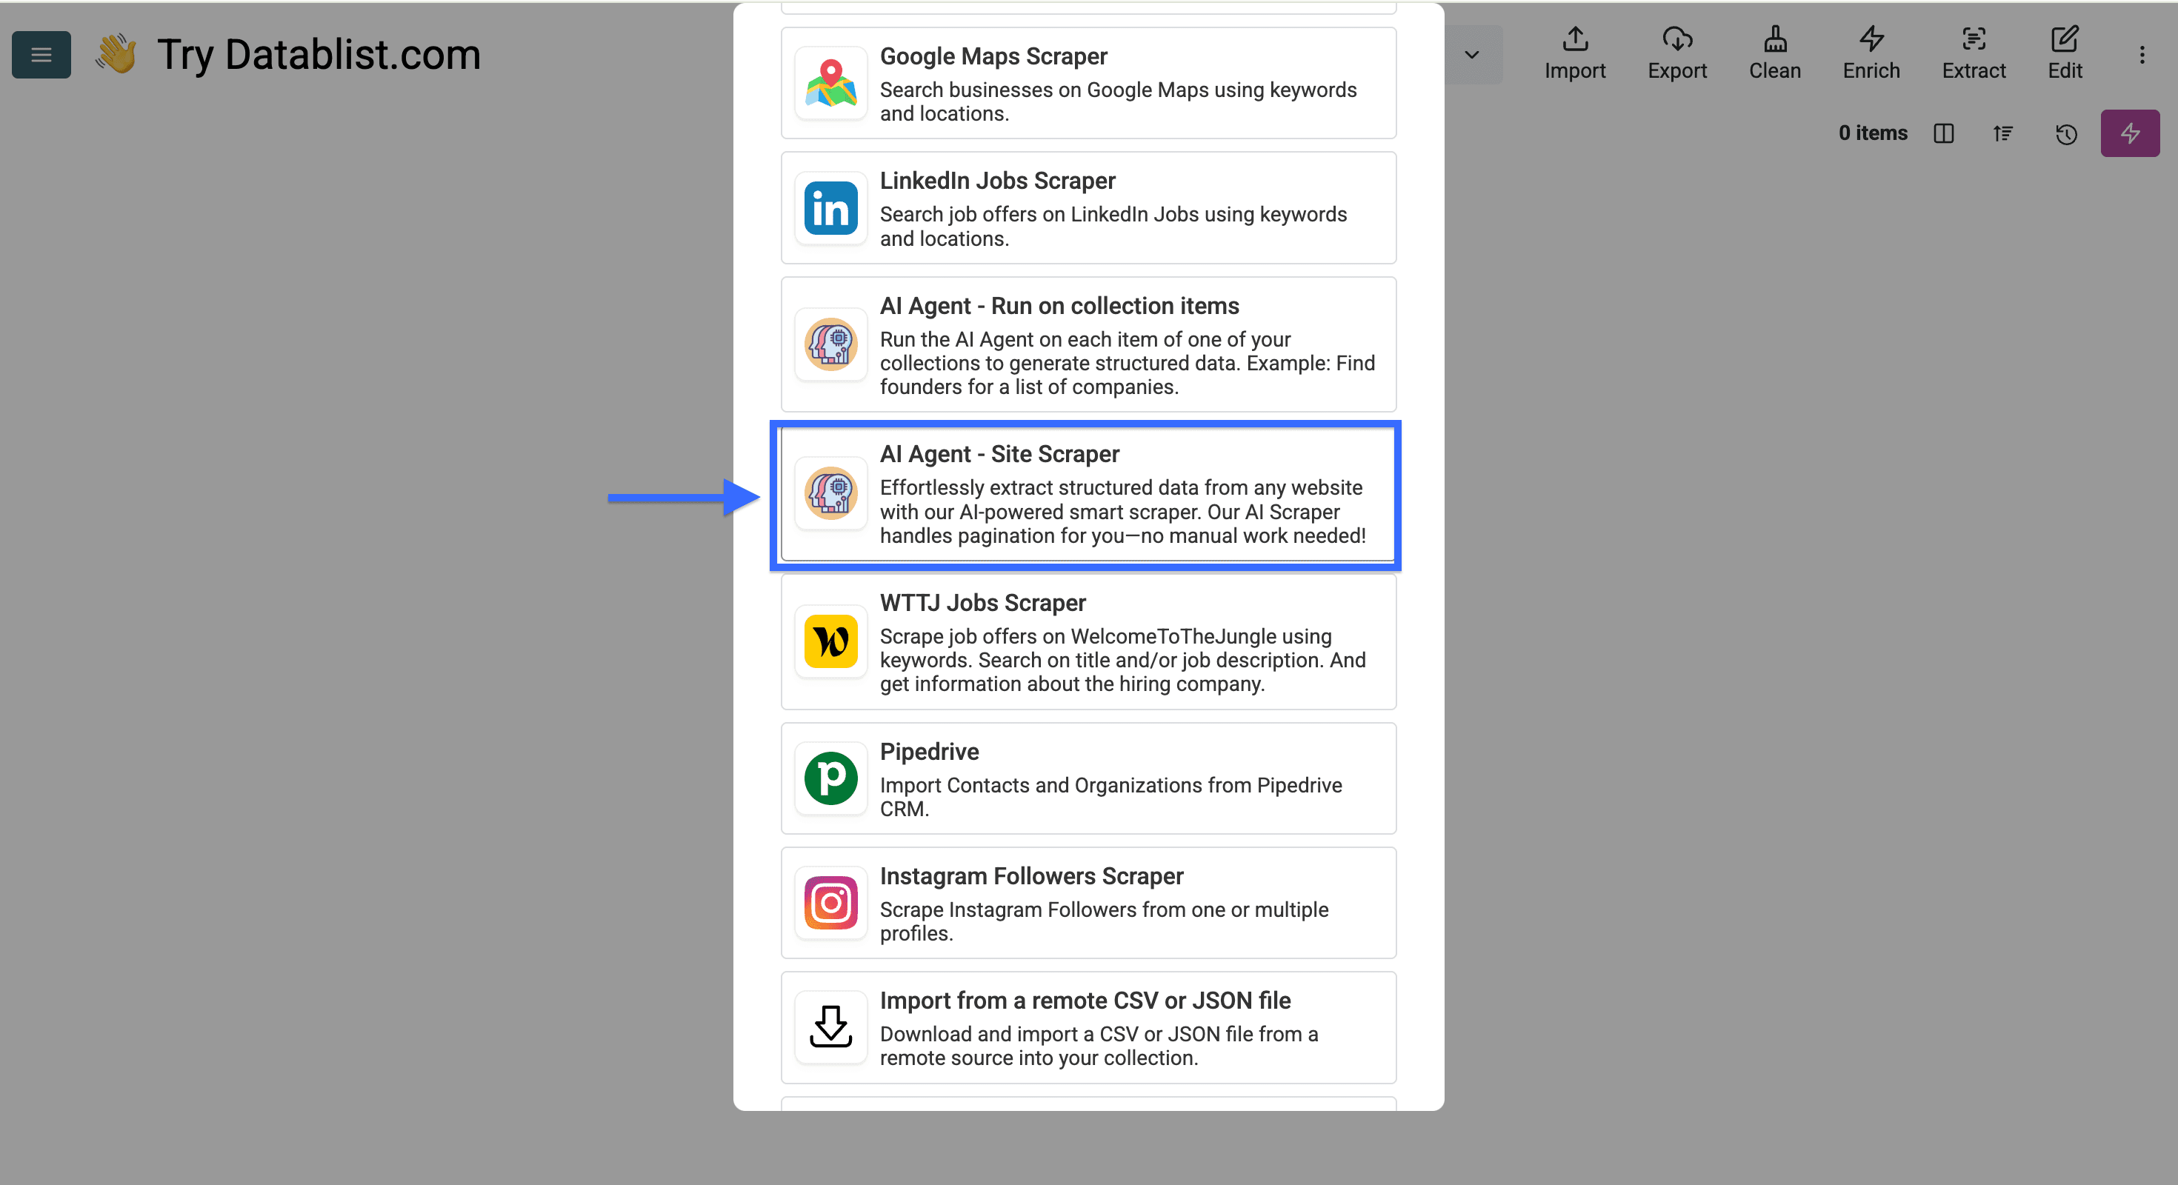2178x1185 pixels.
Task: Open the three-dot more options menu
Action: [2141, 56]
